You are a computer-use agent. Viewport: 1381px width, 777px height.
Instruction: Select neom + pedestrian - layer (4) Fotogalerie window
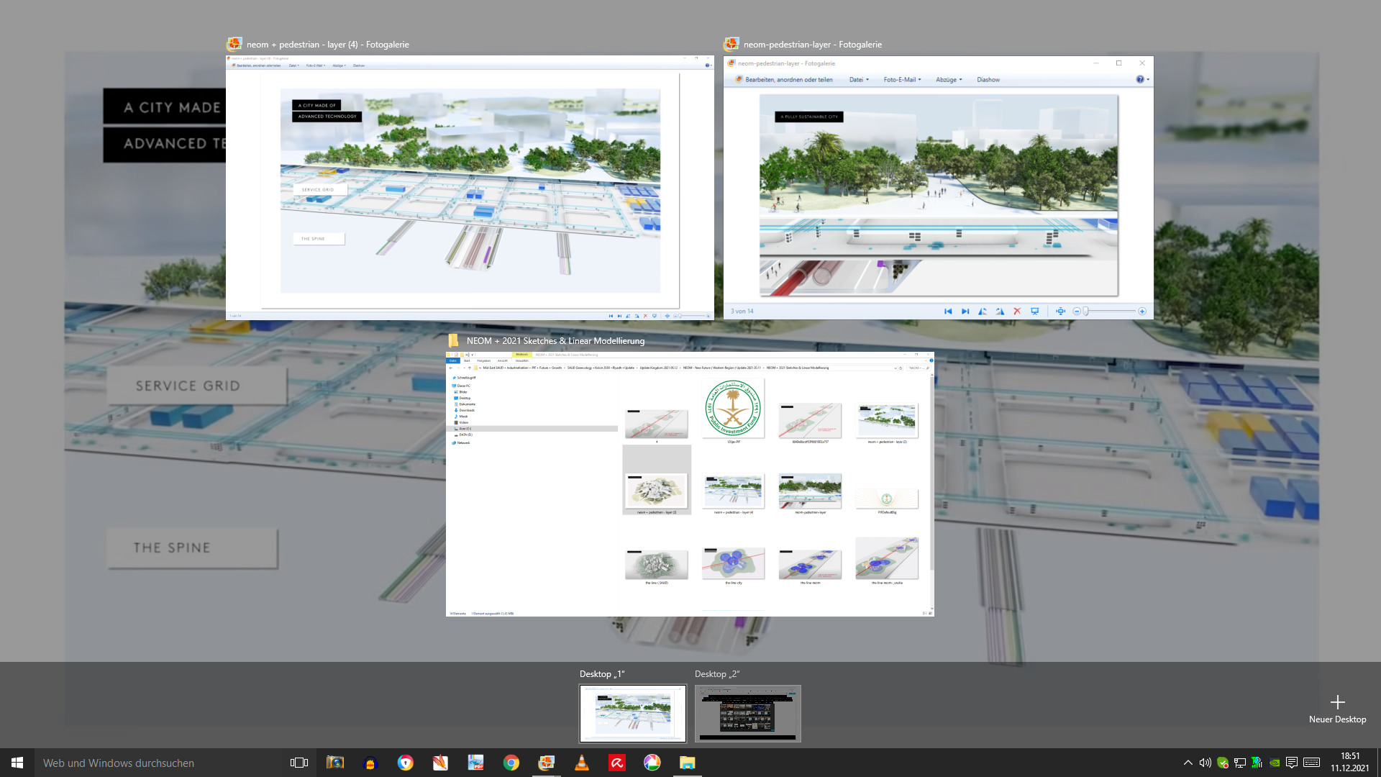(x=470, y=187)
